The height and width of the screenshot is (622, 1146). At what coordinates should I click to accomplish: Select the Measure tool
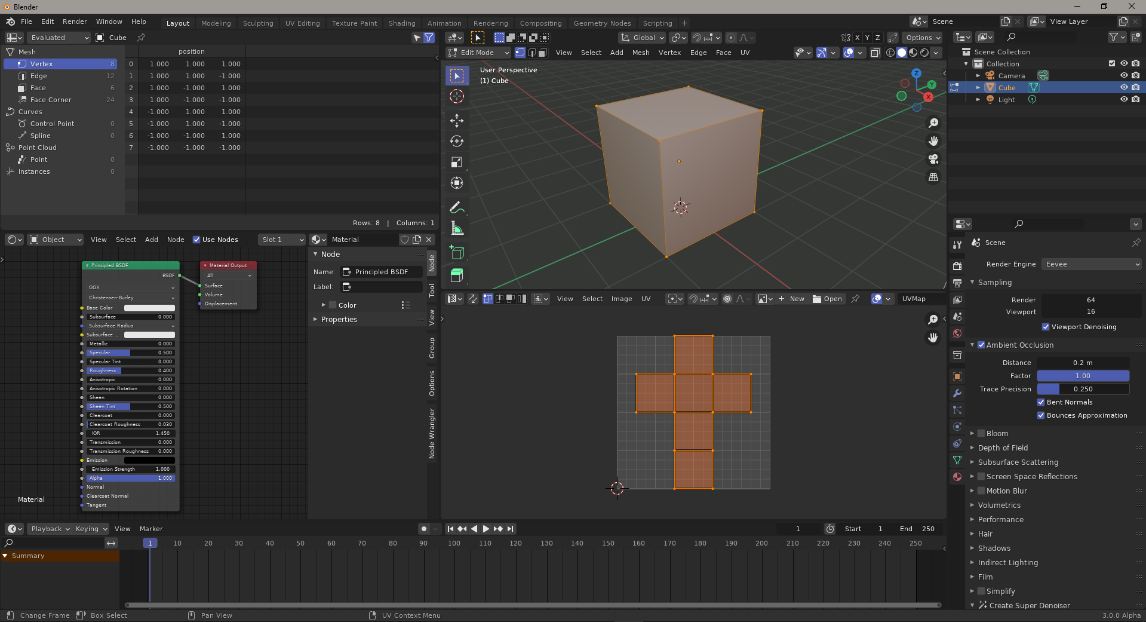pos(457,229)
